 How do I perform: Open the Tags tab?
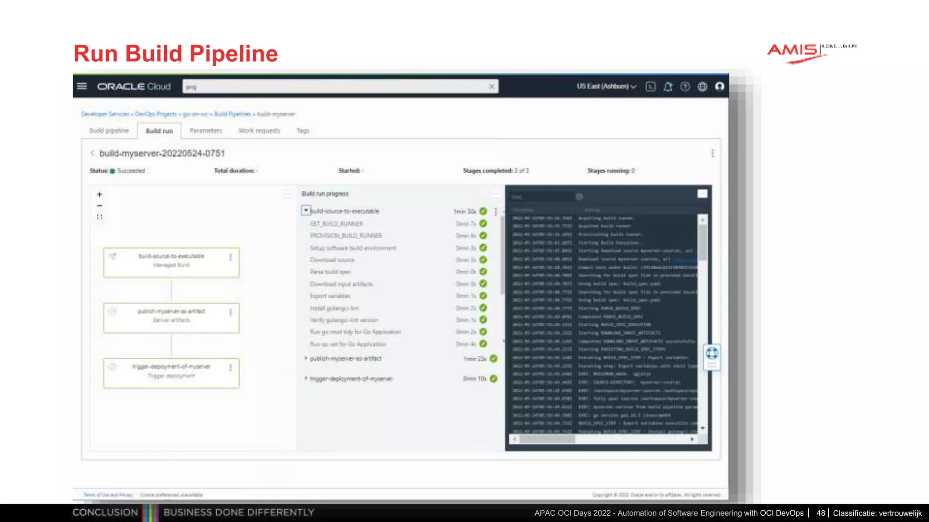point(303,130)
